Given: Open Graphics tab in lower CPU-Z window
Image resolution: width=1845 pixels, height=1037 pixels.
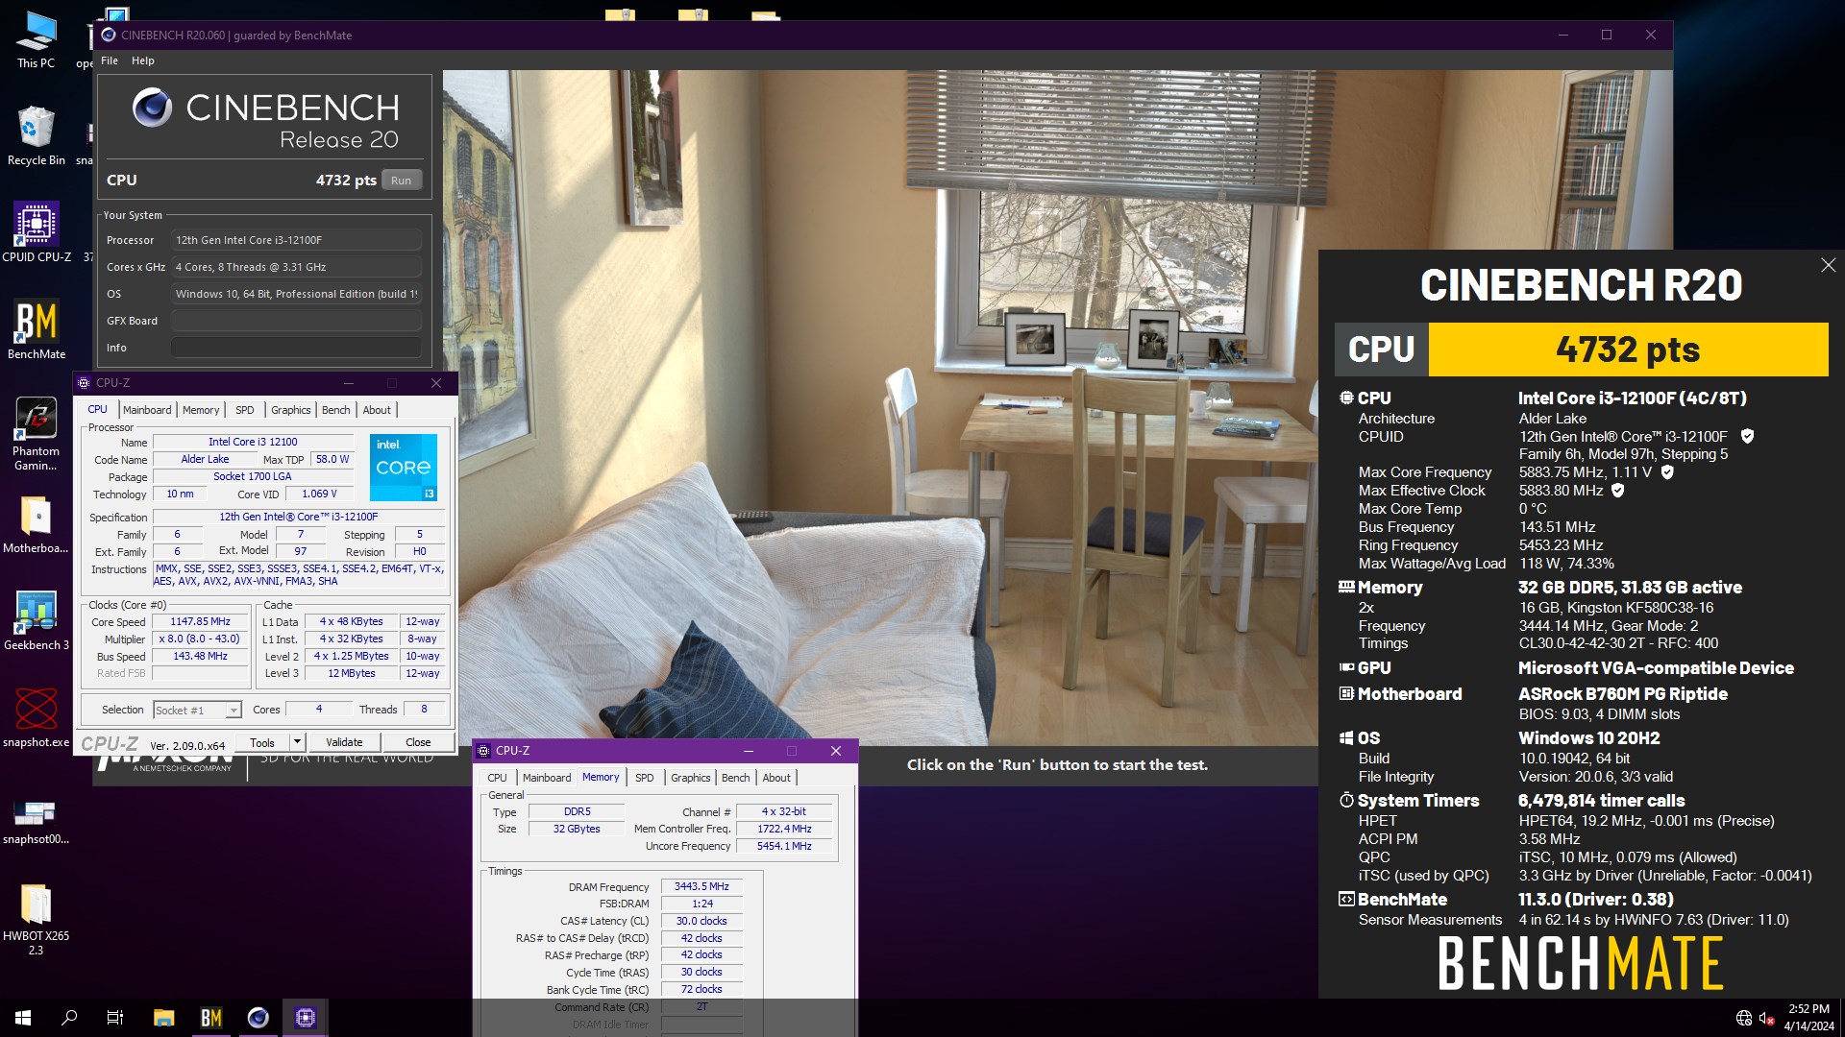Looking at the screenshot, I should [x=690, y=778].
